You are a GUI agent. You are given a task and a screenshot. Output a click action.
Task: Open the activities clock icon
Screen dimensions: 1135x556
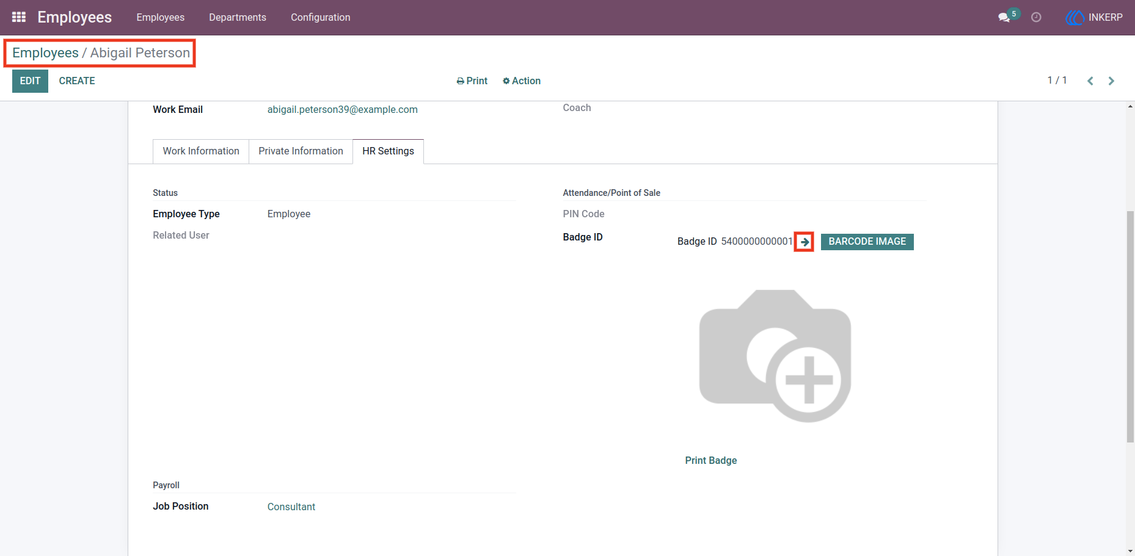pyautogui.click(x=1036, y=18)
